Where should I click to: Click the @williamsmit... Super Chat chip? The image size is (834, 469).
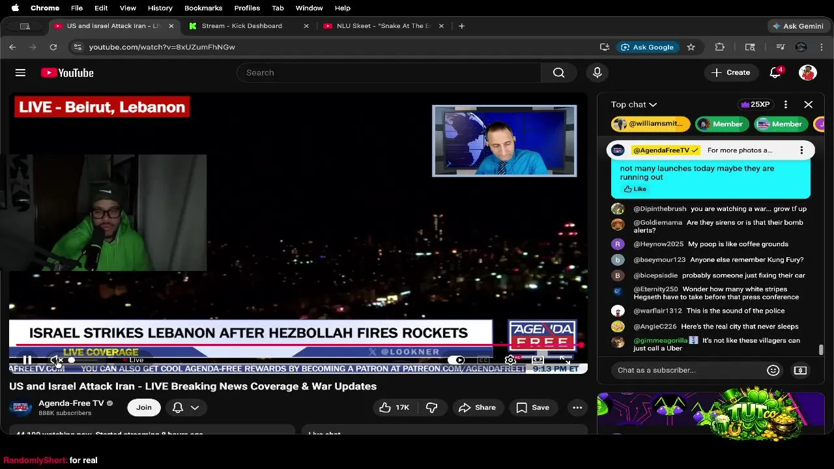coord(650,124)
